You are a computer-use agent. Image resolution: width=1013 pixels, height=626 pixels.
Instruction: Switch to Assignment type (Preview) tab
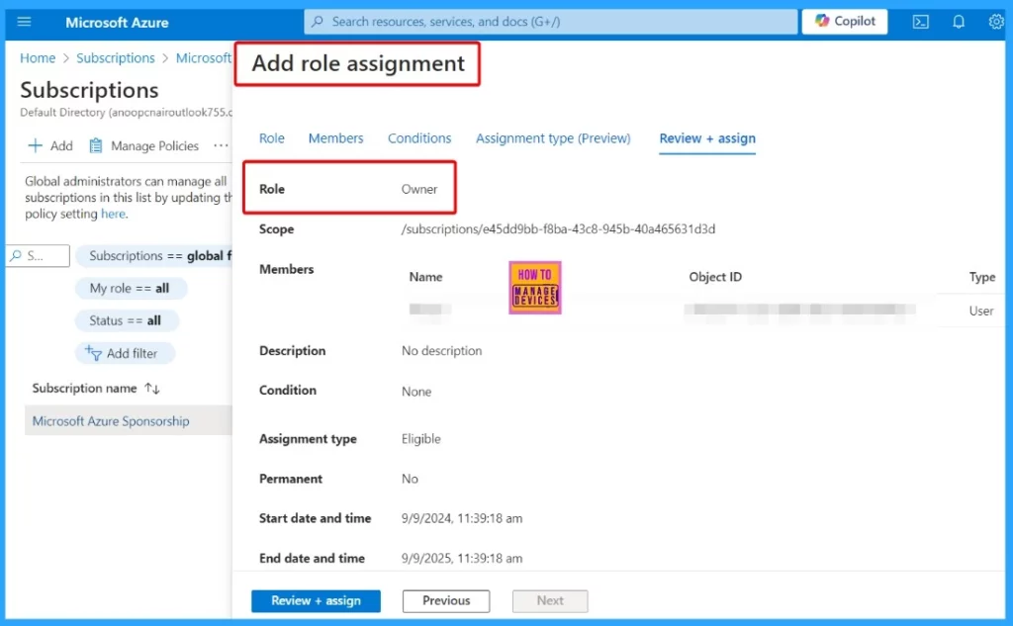553,138
